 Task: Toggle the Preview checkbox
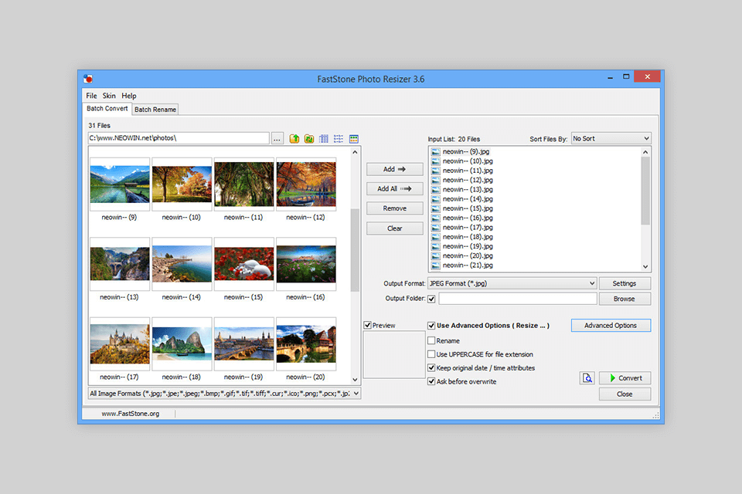(x=368, y=325)
